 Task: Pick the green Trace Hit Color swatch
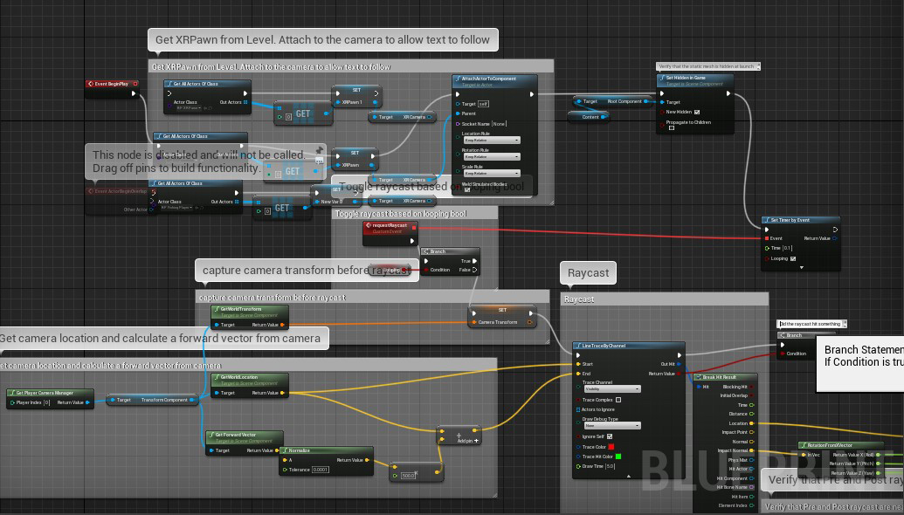point(618,457)
